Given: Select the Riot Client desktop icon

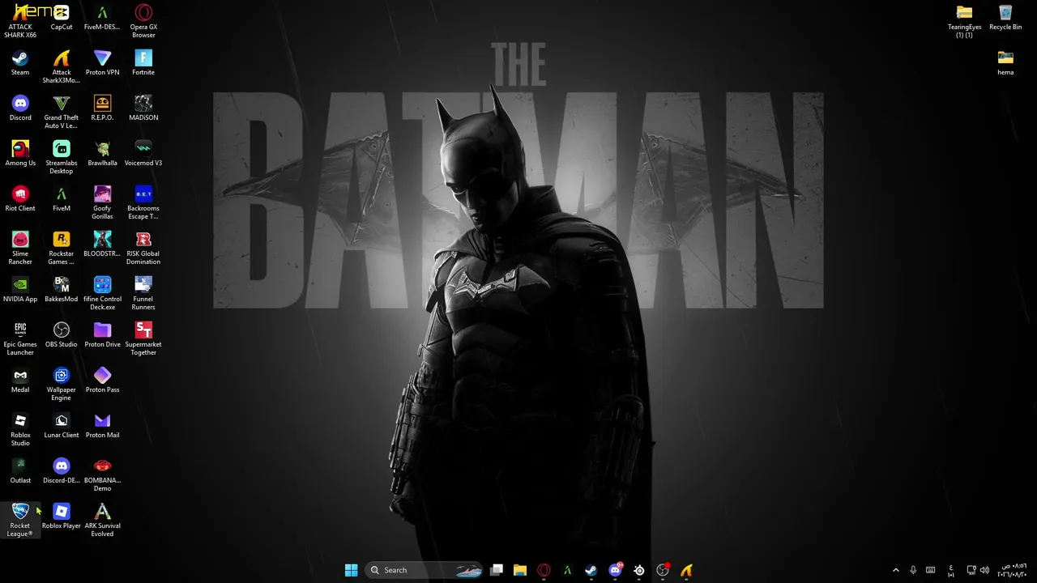Looking at the screenshot, I should coord(20,199).
